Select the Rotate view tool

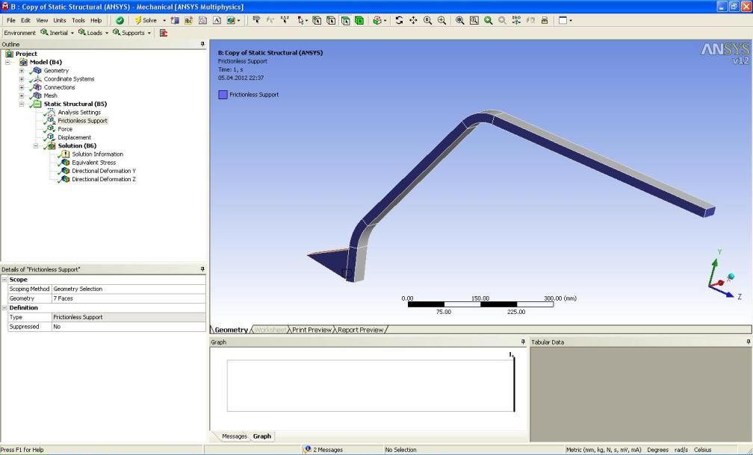coord(399,20)
